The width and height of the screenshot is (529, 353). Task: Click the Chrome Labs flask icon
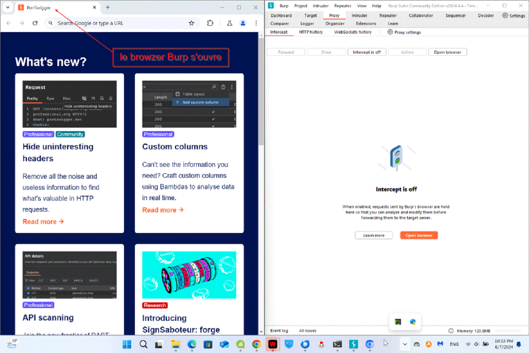coord(229,23)
